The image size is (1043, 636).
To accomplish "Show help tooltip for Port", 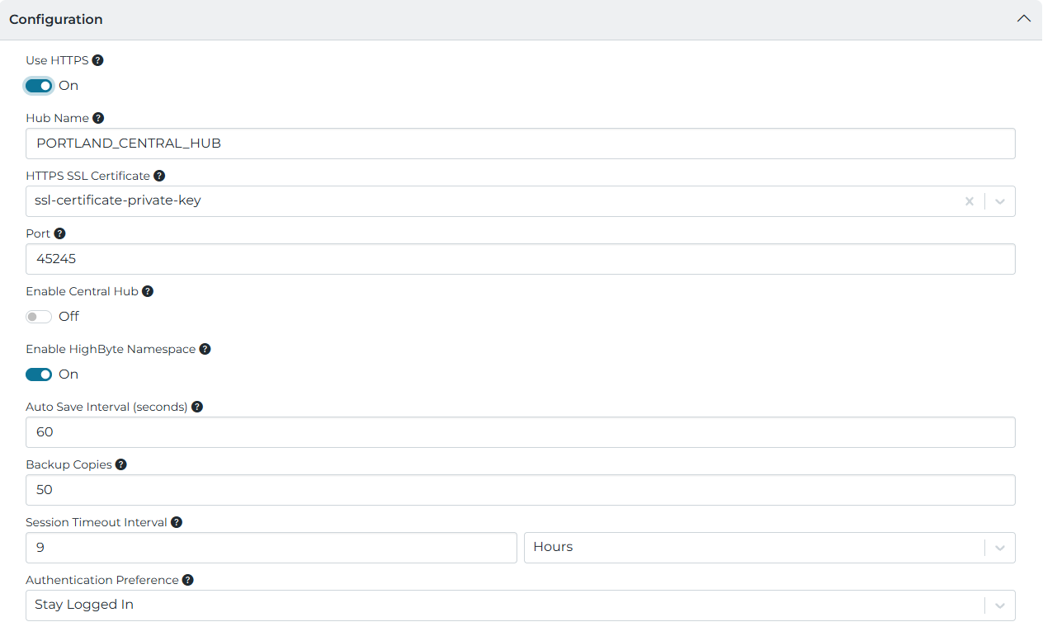I will click(x=59, y=233).
